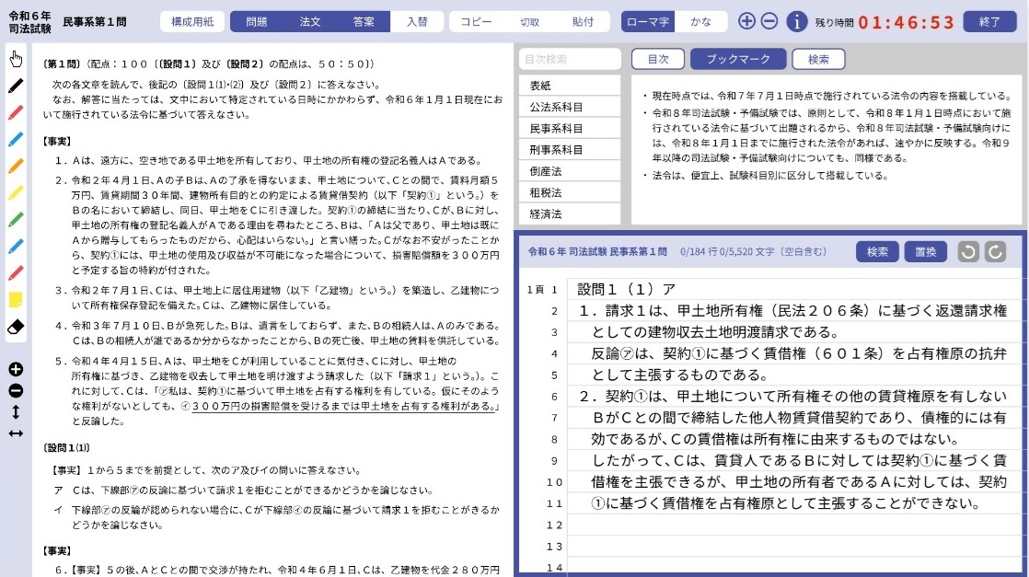Switch to the ブックマーク tab
This screenshot has width=1029, height=577.
pyautogui.click(x=738, y=59)
